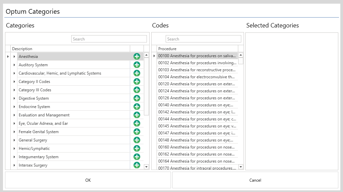The image size is (343, 192).
Task: Expand the Category II Codes node
Action: pyautogui.click(x=14, y=82)
